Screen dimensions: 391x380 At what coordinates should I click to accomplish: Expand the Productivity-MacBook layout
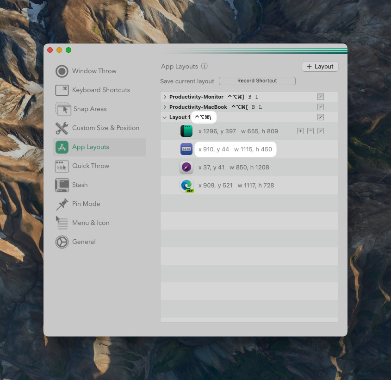(x=165, y=107)
